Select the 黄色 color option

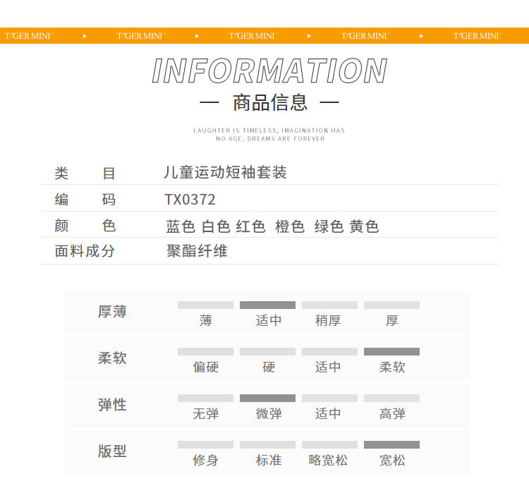pos(364,226)
